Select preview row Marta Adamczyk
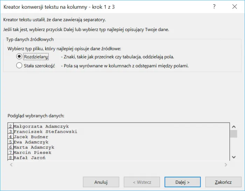The image size is (245, 191). pos(34,147)
